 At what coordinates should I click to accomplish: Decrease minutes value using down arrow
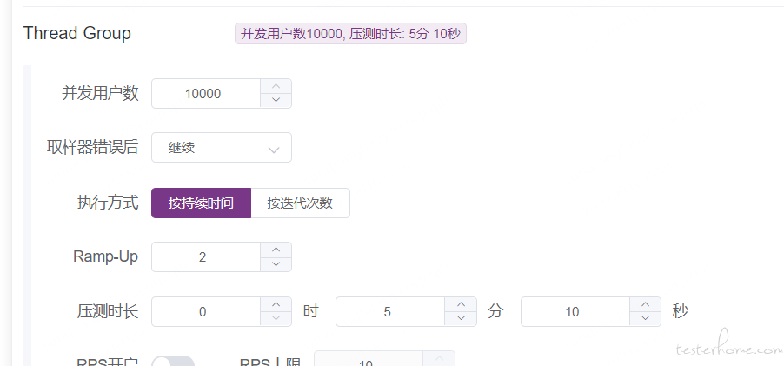pyautogui.click(x=460, y=318)
